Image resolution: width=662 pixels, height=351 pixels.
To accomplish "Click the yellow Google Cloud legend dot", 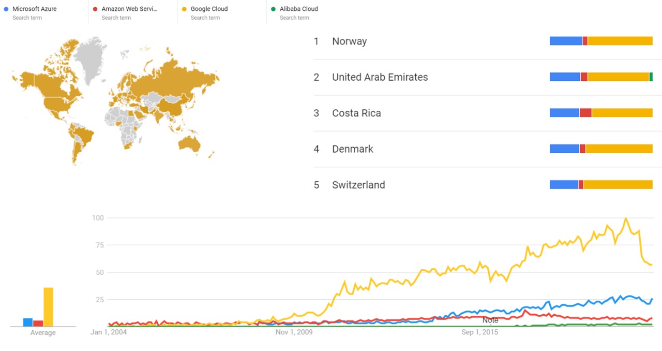I will [184, 9].
